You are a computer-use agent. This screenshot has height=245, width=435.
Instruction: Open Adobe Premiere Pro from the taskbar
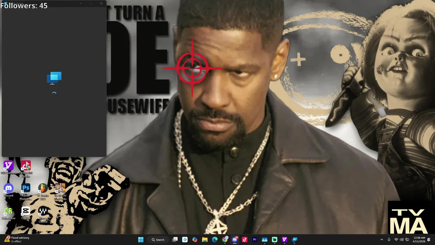click(x=255, y=240)
